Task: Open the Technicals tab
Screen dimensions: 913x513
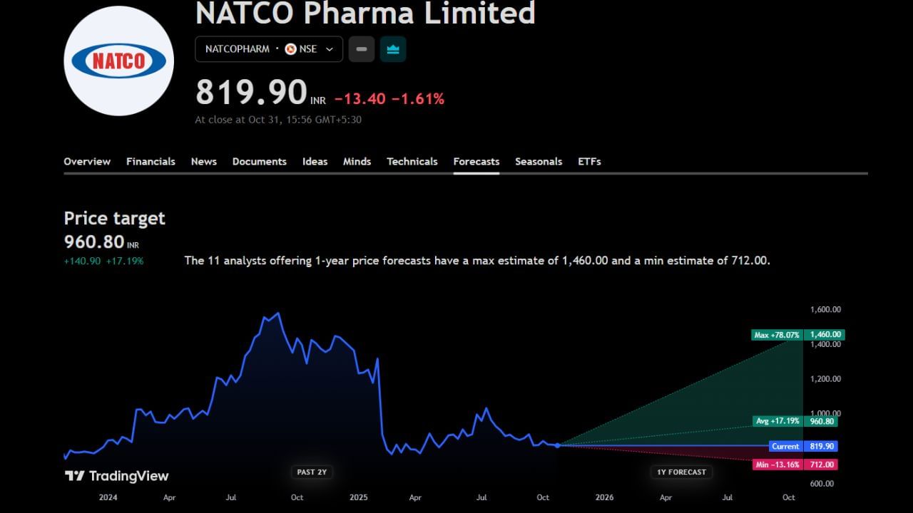Action: pyautogui.click(x=412, y=161)
